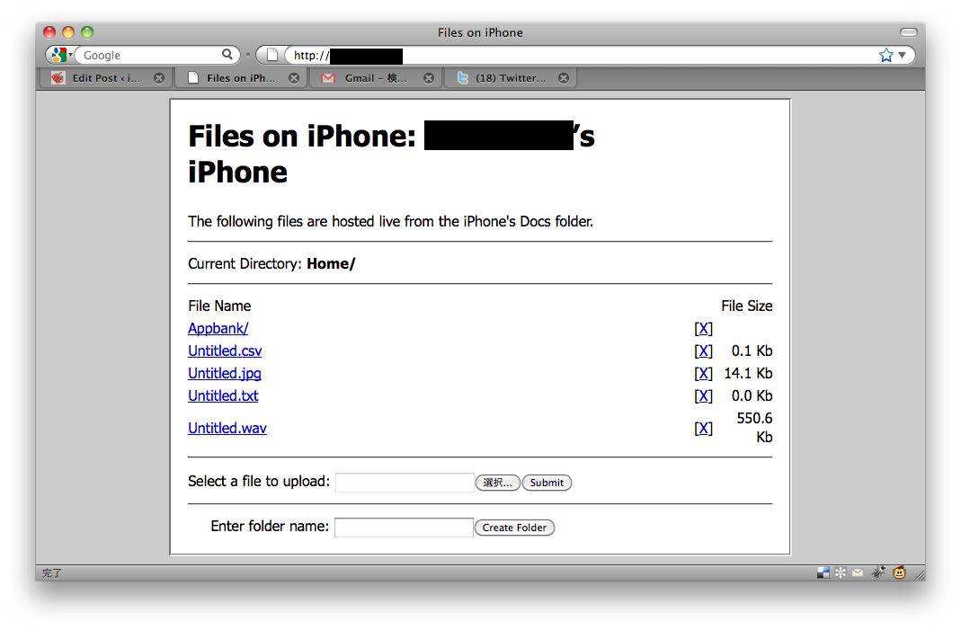
Task: Click the Create Folder button
Action: pos(514,528)
